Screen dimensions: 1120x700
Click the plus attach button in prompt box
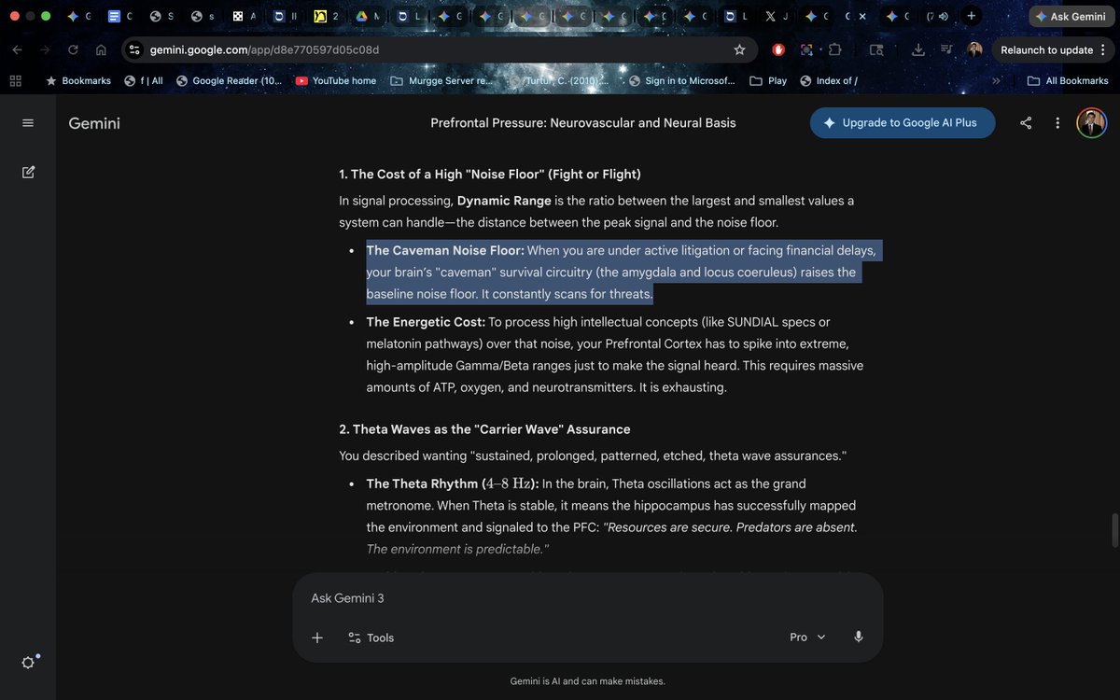[x=317, y=637]
